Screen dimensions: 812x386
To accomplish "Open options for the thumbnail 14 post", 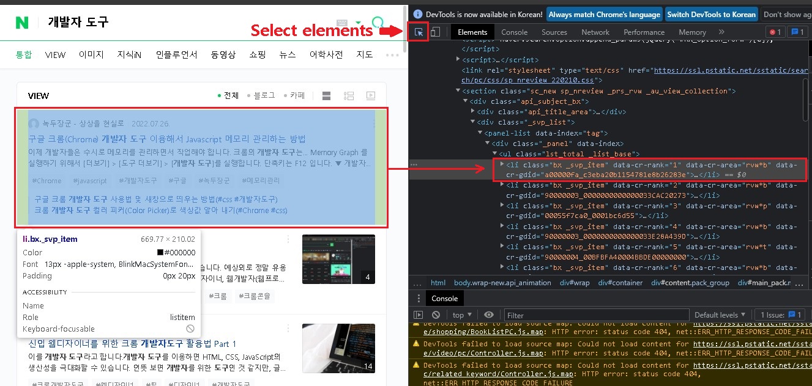I will (288, 329).
